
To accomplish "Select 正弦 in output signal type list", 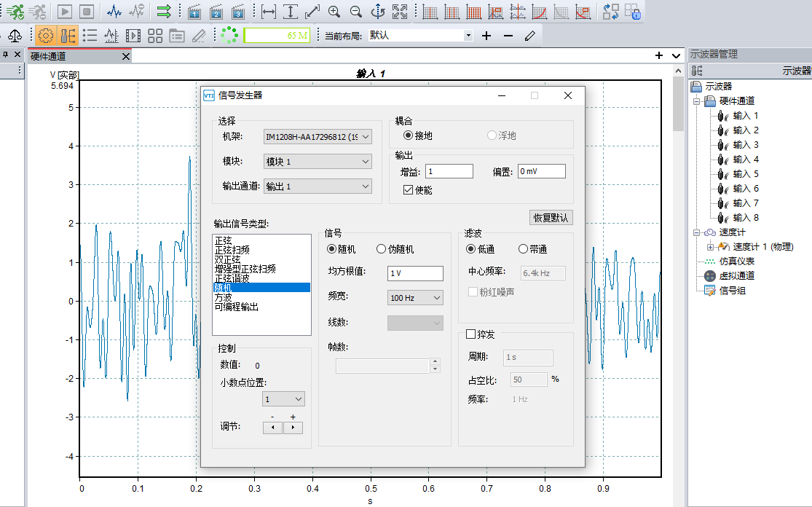I will coord(224,241).
